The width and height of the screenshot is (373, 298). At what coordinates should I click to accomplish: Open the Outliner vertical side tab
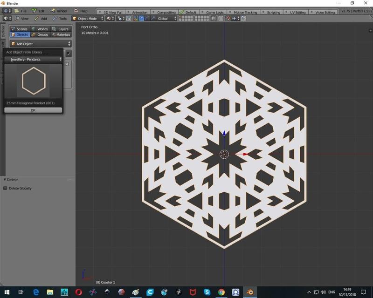tap(3, 31)
